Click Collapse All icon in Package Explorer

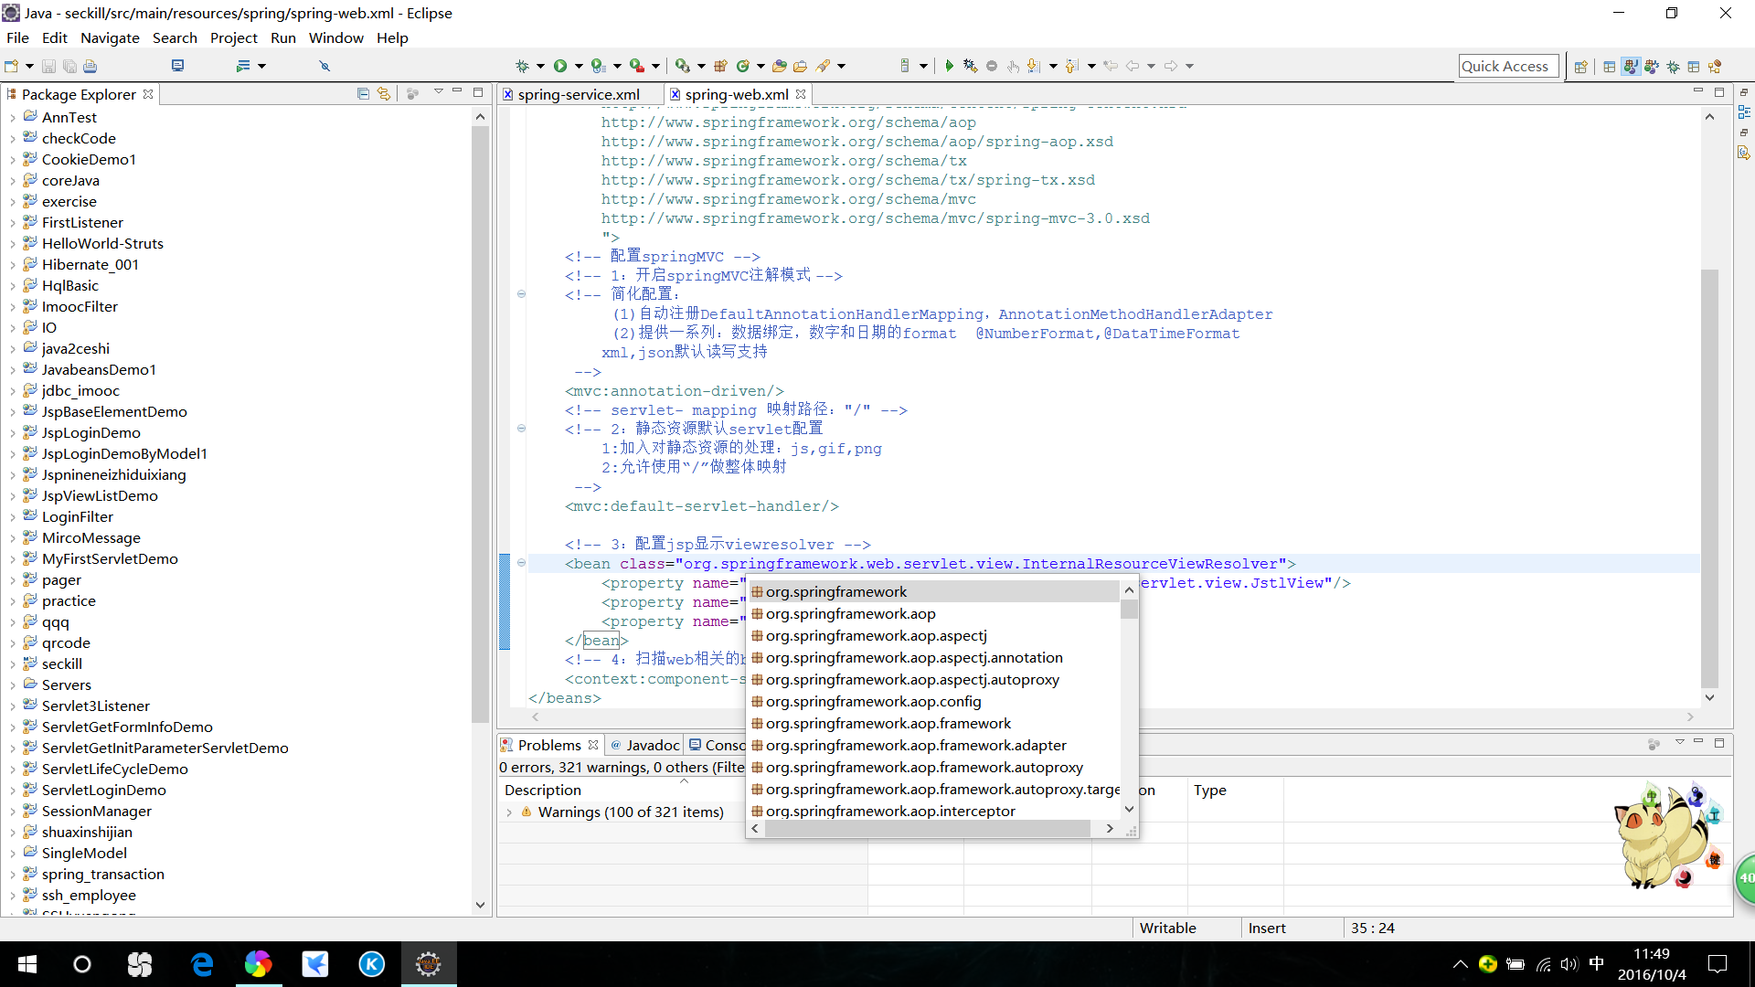coord(363,94)
